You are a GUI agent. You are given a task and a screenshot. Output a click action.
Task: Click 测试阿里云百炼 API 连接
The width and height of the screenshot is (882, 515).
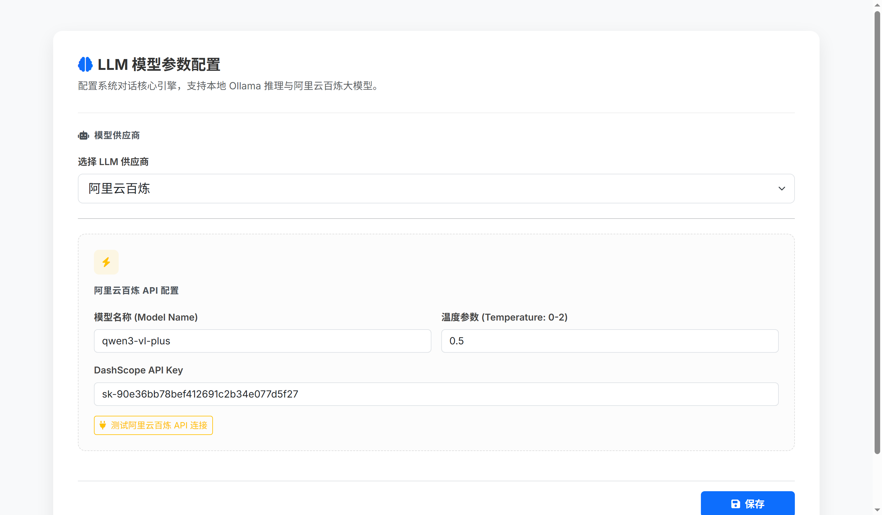coord(153,425)
